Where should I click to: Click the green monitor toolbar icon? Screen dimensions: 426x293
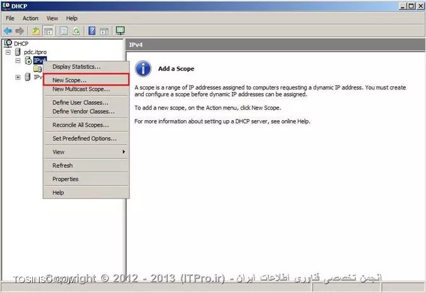[120, 31]
